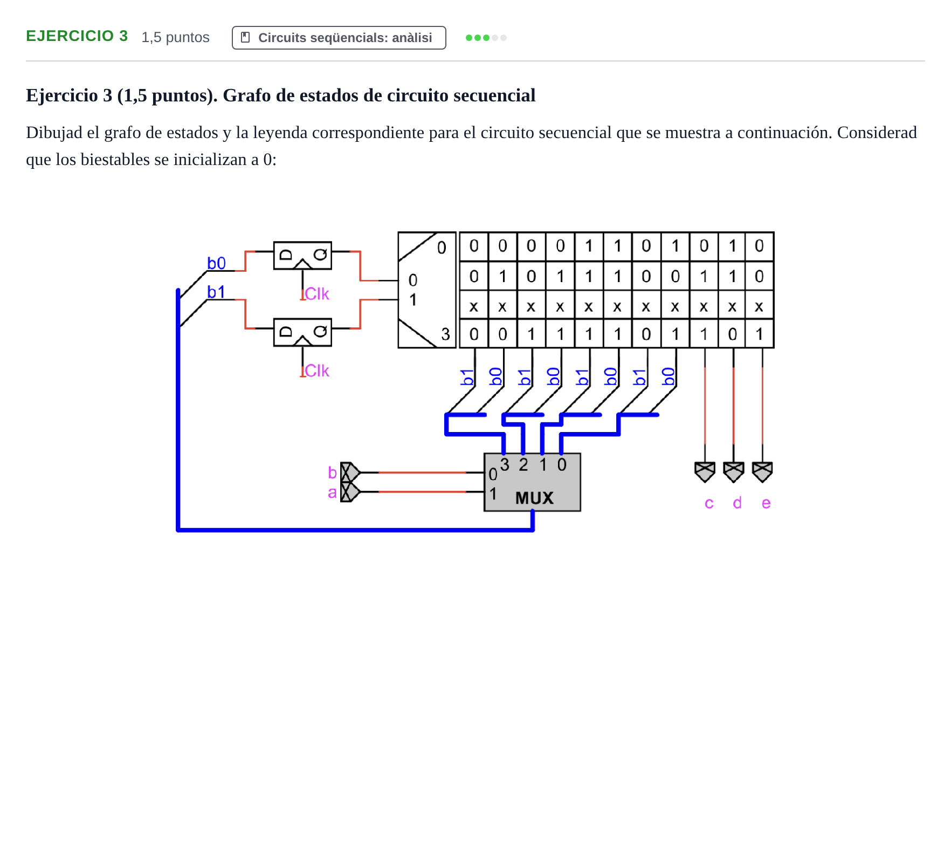Click the output pin icon above label e
Viewport: 951px width, 864px height.
pos(762,472)
